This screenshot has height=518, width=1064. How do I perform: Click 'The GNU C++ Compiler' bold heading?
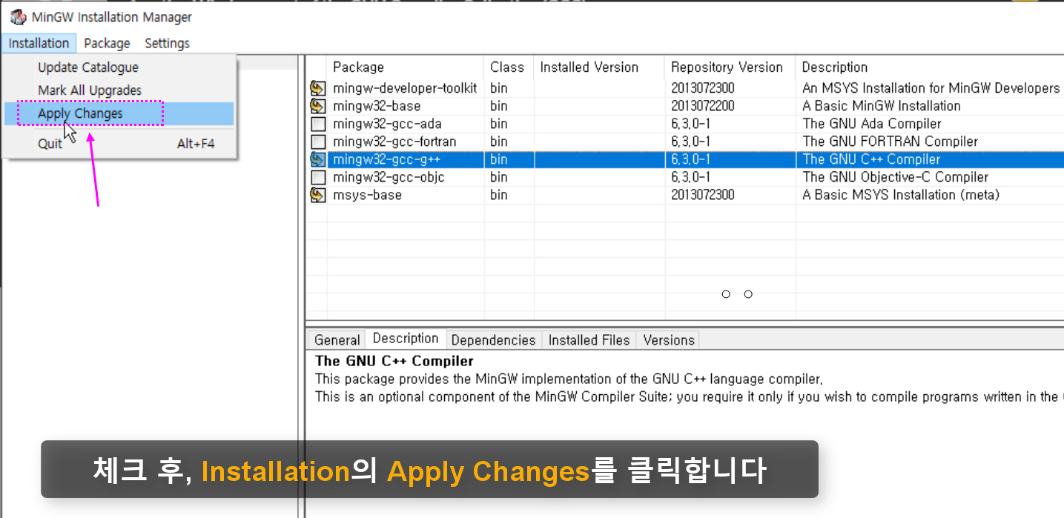tap(394, 362)
